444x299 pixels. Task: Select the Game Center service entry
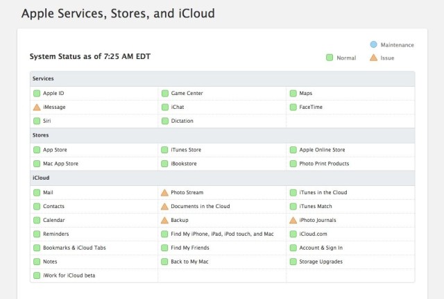187,93
